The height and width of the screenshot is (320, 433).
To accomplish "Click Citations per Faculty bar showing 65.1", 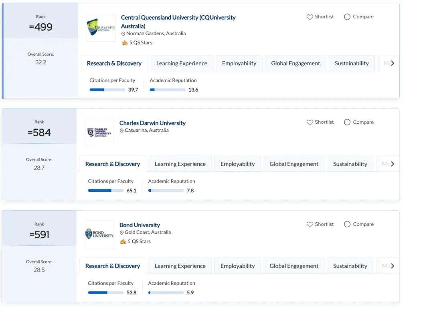I will pos(105,191).
